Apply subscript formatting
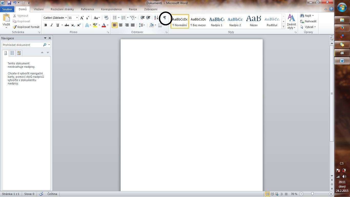The image size is (350, 197). 73,25
